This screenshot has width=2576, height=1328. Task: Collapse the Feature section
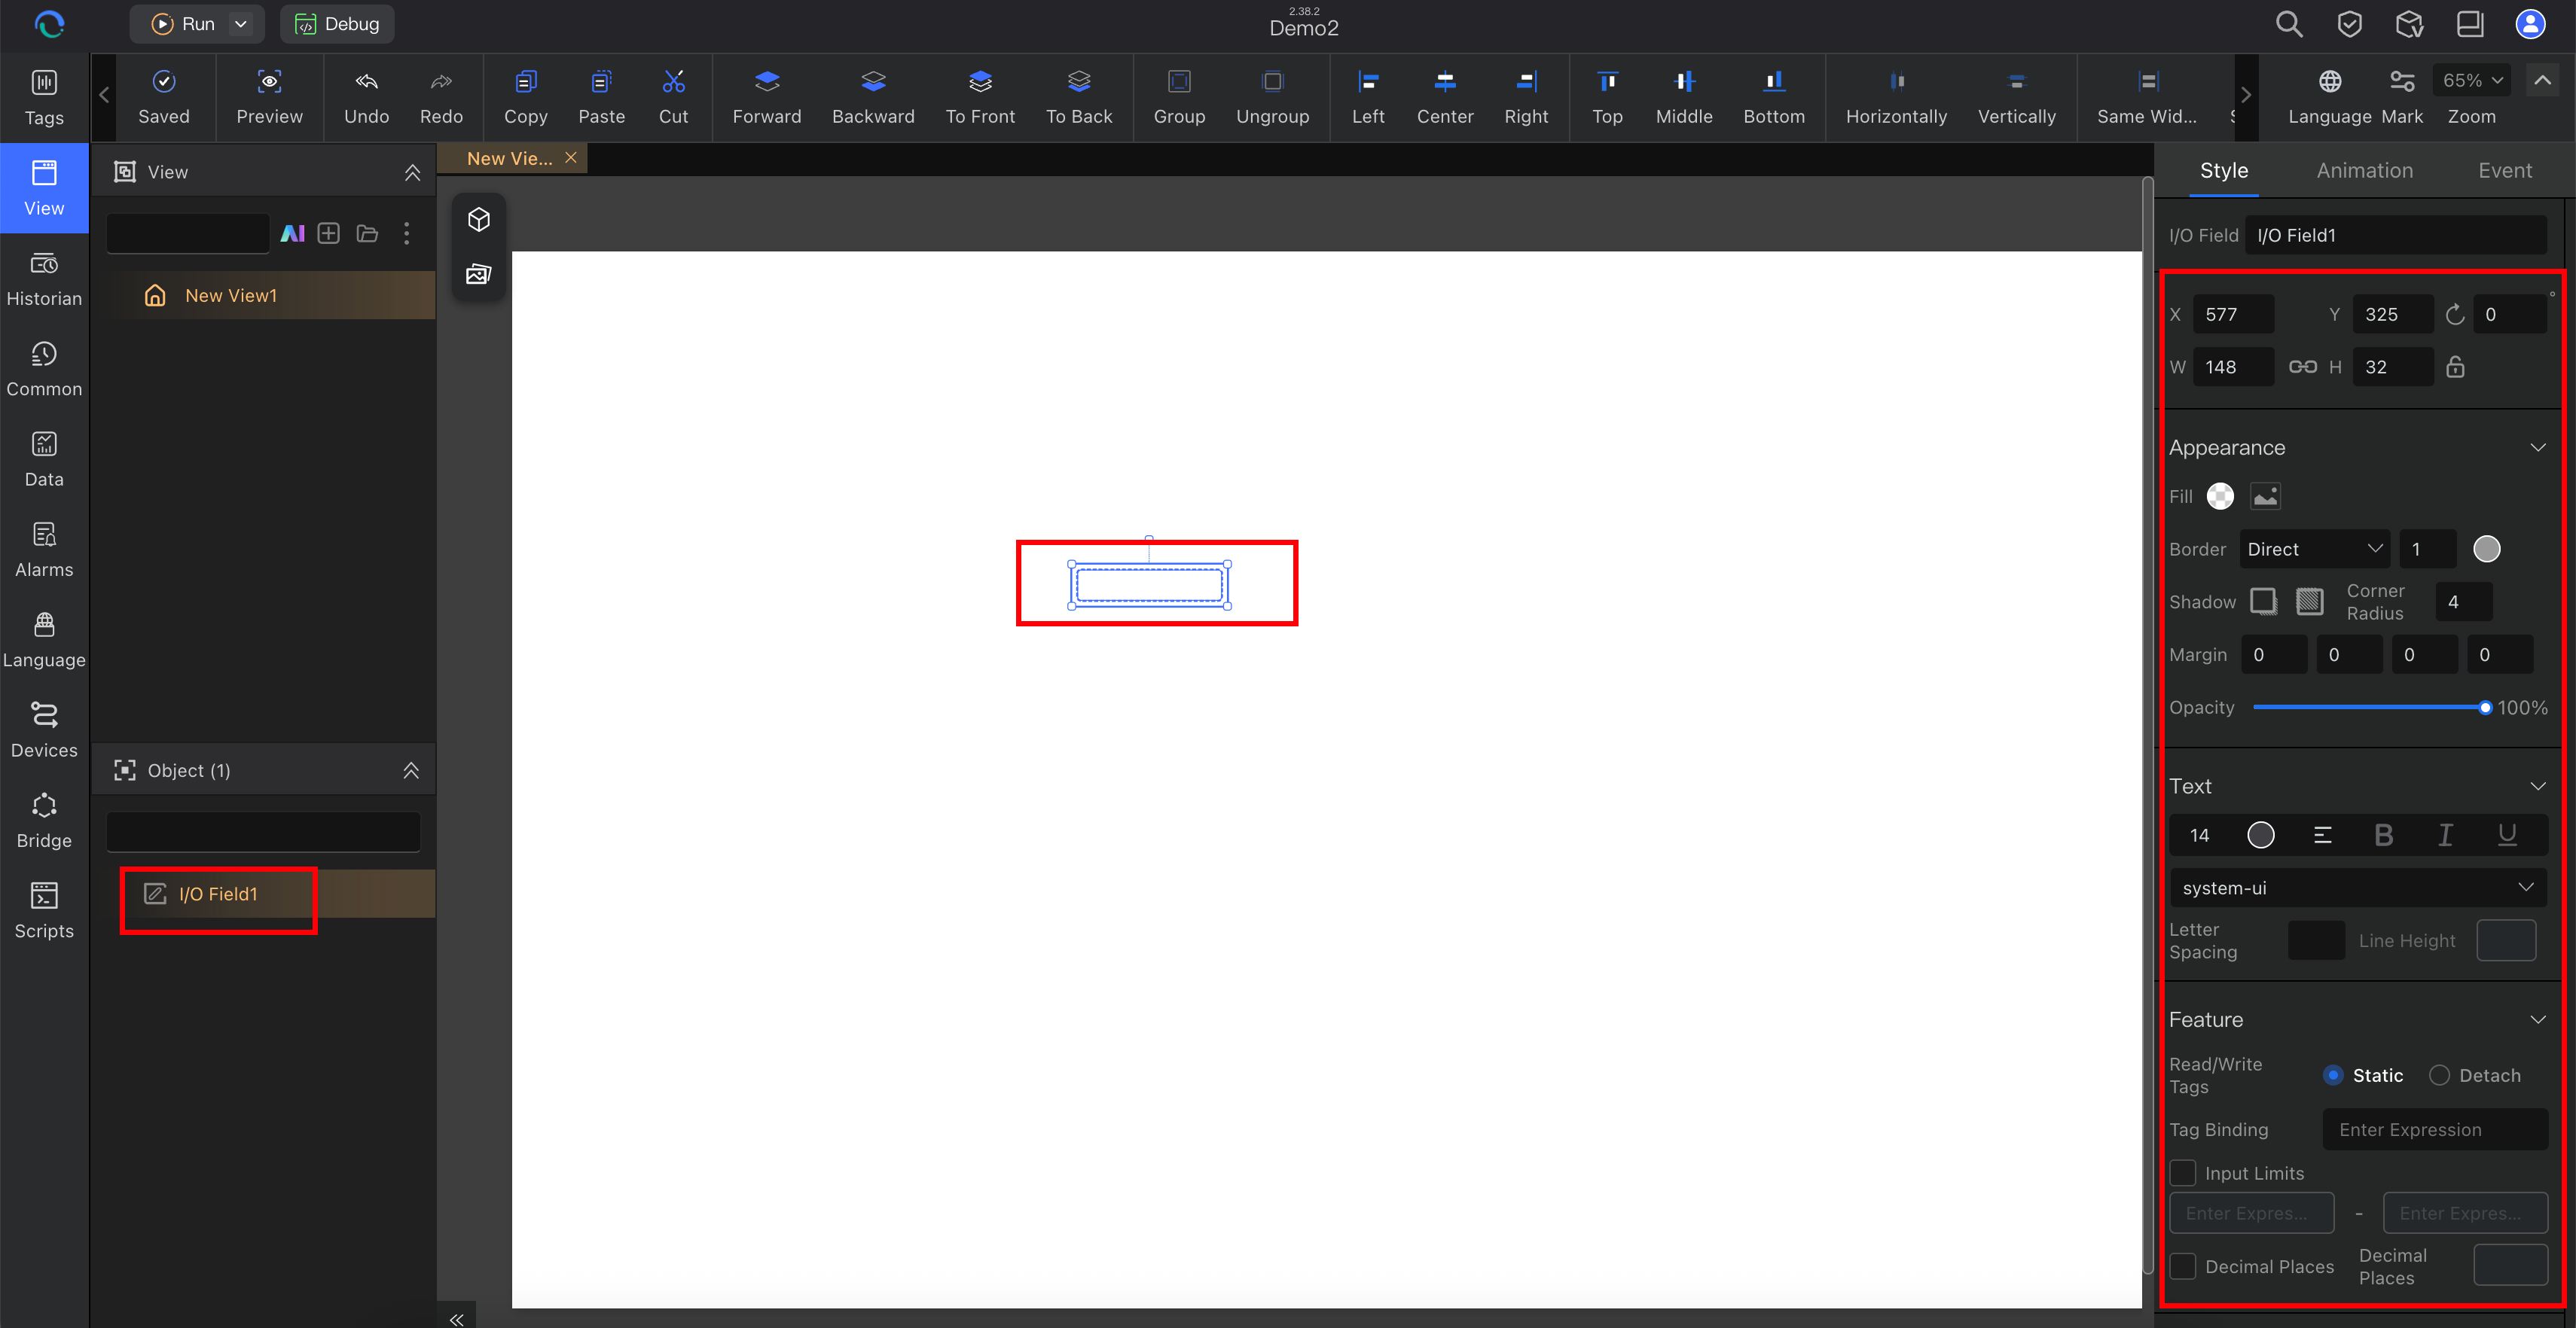coord(2538,1019)
